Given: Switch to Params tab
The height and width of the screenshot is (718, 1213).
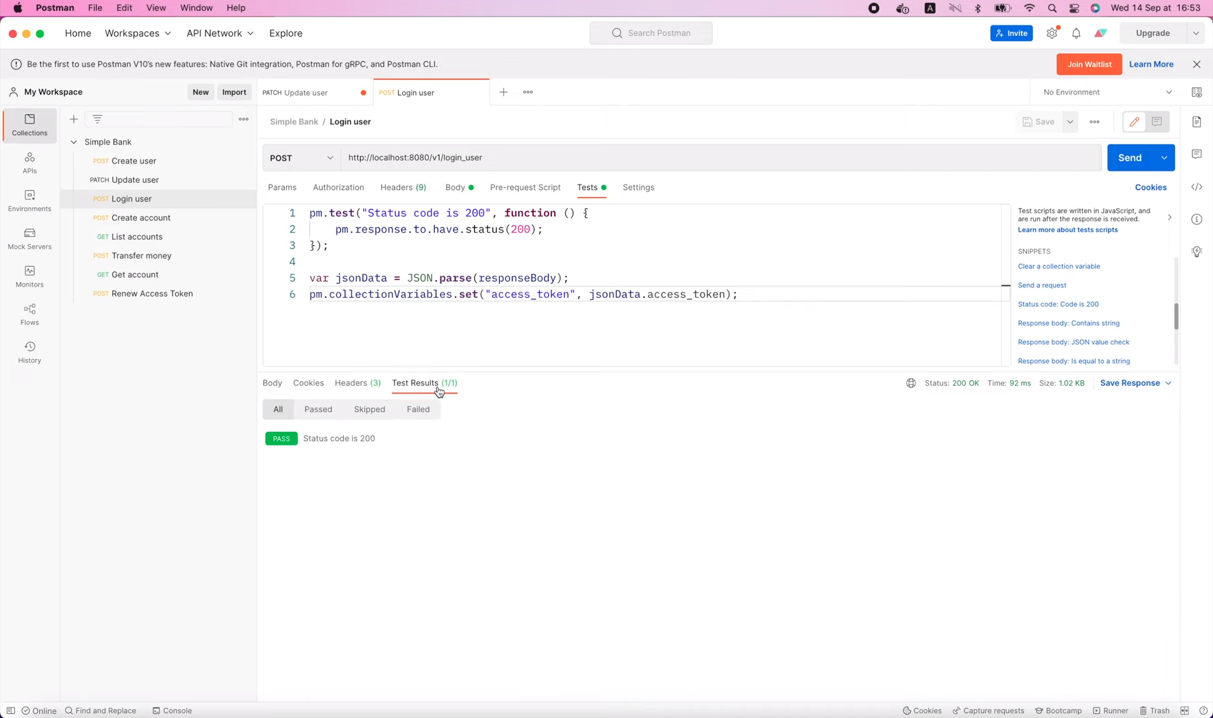Looking at the screenshot, I should pyautogui.click(x=282, y=187).
